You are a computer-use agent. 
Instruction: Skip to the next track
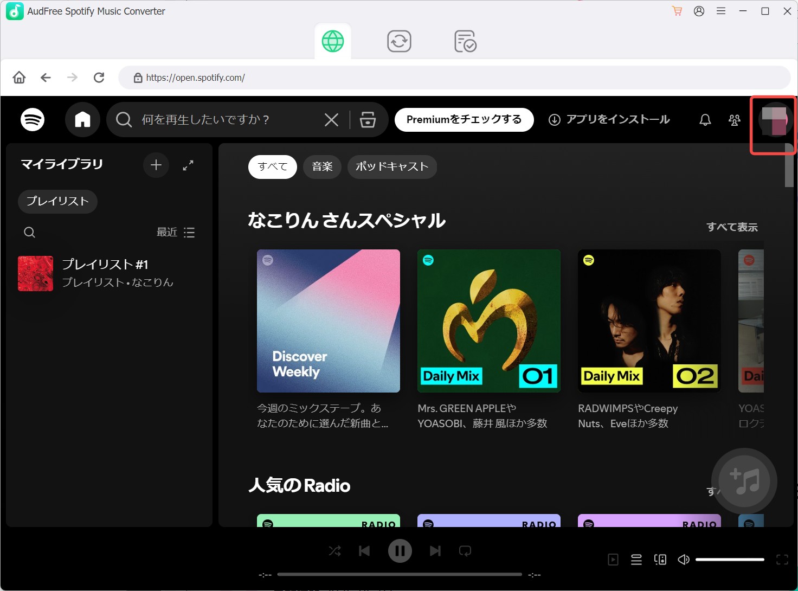(435, 551)
